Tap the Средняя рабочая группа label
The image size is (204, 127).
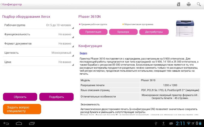click(x=93, y=24)
